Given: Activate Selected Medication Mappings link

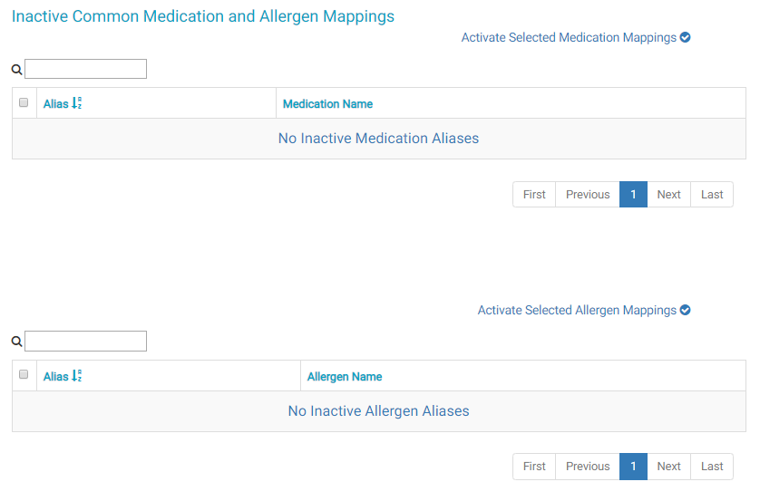Looking at the screenshot, I should point(569,38).
